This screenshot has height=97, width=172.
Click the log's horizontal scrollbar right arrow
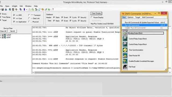[170, 72]
